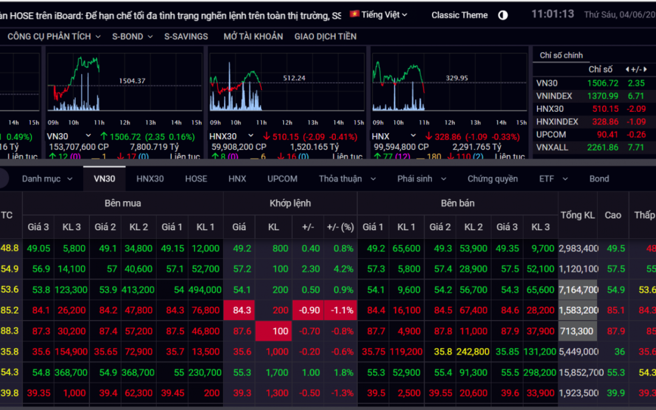Click the Vietnamese flag language icon
The width and height of the screenshot is (656, 410).
tap(354, 14)
